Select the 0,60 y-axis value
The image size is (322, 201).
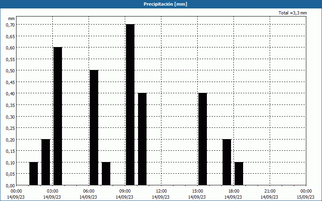click(10, 47)
